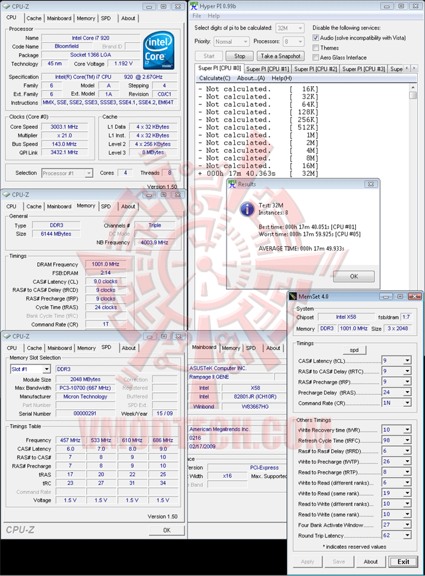This screenshot has height=576, width=425.
Task: Click the CPU-Z SPD window title icon
Action: coord(6,336)
